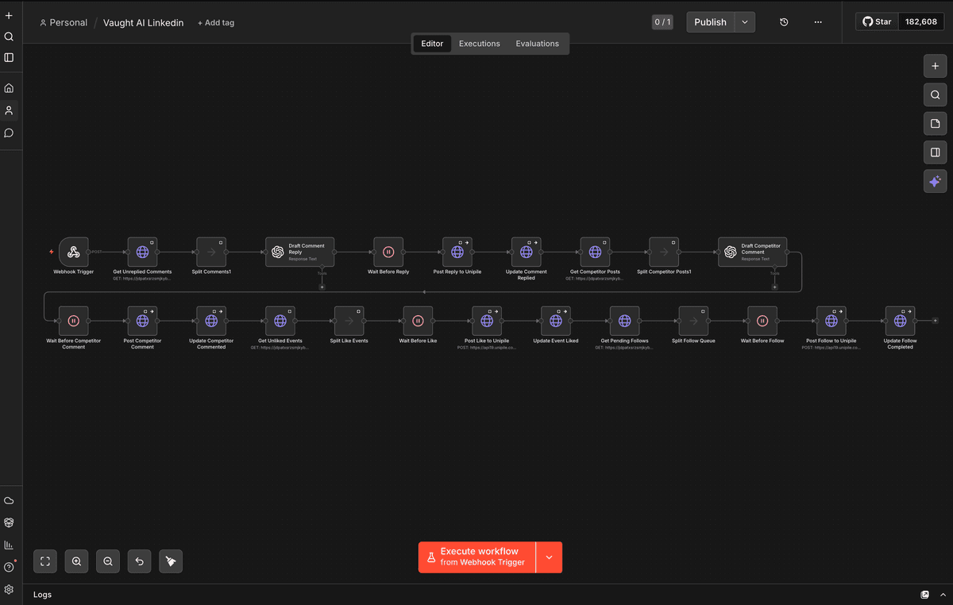The image size is (953, 605).
Task: Add a tag to Vaught AI Linkedin
Action: [215, 22]
